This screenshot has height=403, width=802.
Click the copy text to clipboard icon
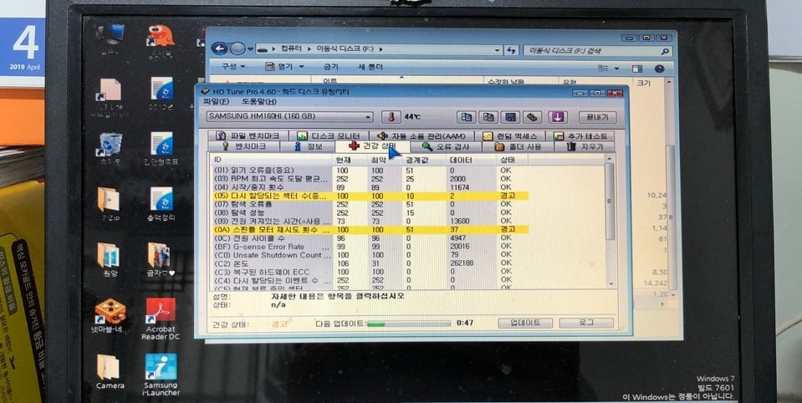(466, 117)
